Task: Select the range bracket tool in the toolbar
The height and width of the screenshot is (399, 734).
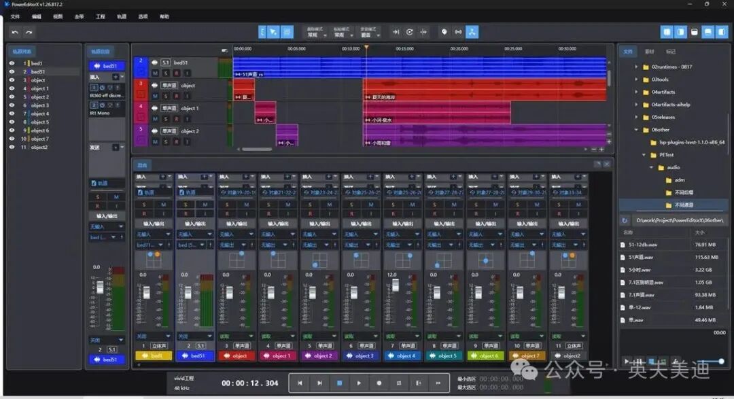Action: pyautogui.click(x=262, y=32)
